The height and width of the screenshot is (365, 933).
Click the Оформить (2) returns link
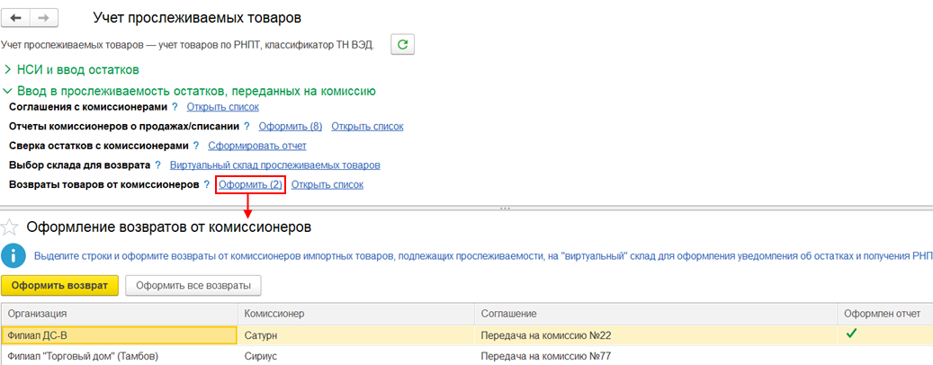coord(250,184)
